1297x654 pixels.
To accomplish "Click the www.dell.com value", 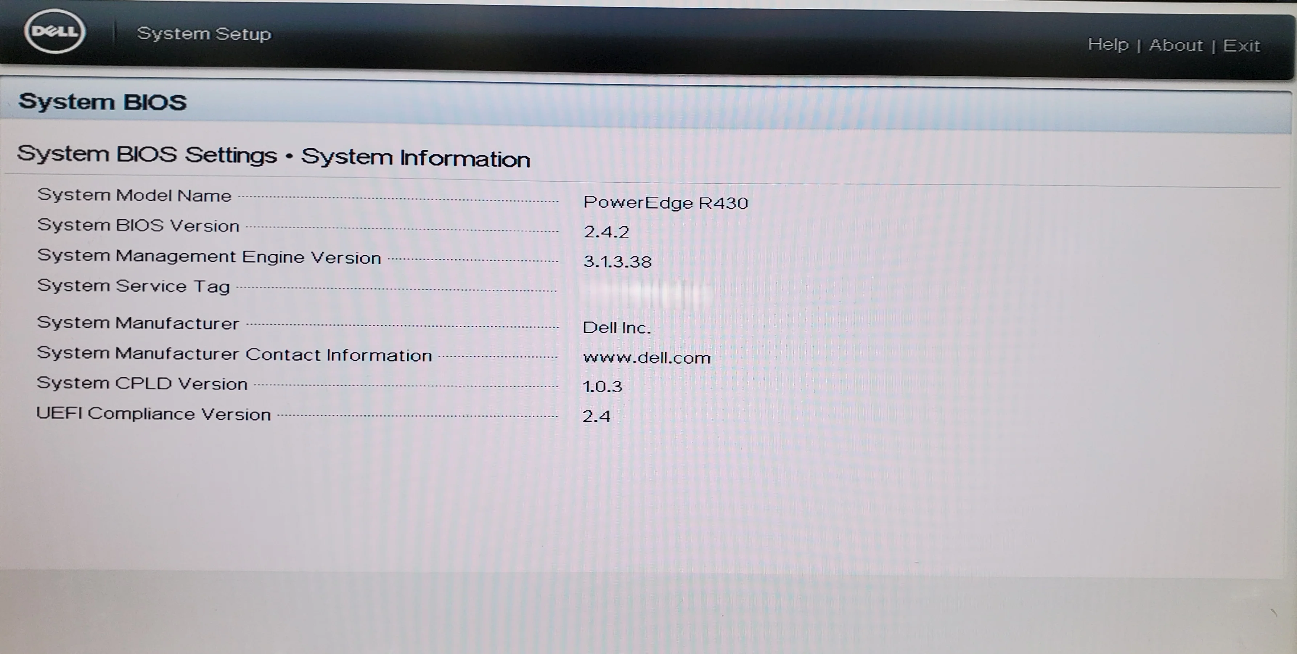I will (x=646, y=358).
